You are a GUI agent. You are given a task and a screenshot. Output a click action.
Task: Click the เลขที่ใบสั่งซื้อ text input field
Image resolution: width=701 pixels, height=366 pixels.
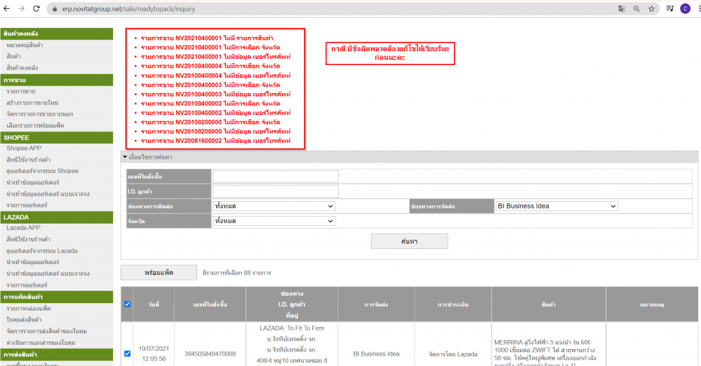coord(275,177)
